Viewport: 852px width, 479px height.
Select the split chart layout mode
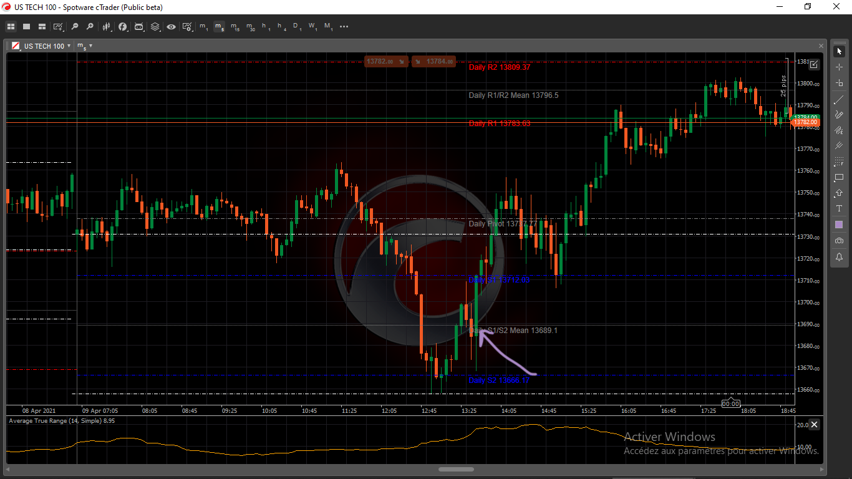coord(42,27)
